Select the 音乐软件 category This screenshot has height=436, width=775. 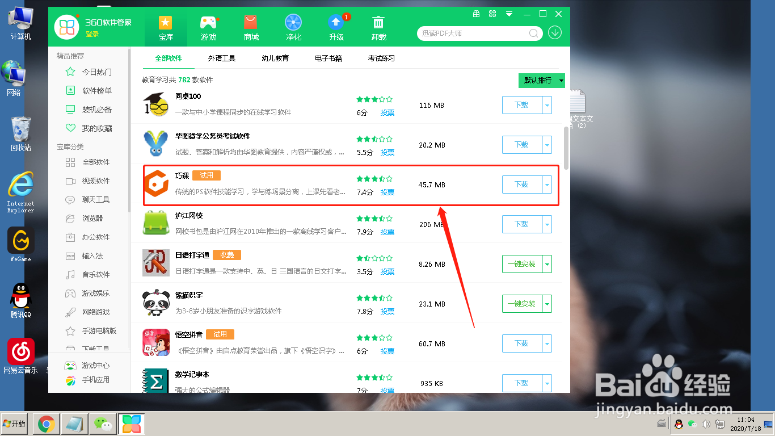click(89, 274)
